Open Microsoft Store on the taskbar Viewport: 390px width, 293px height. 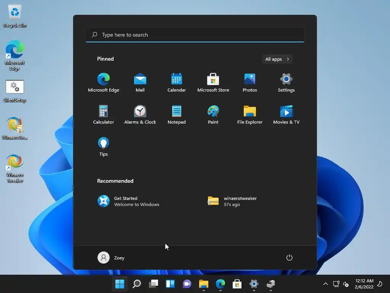(237, 284)
